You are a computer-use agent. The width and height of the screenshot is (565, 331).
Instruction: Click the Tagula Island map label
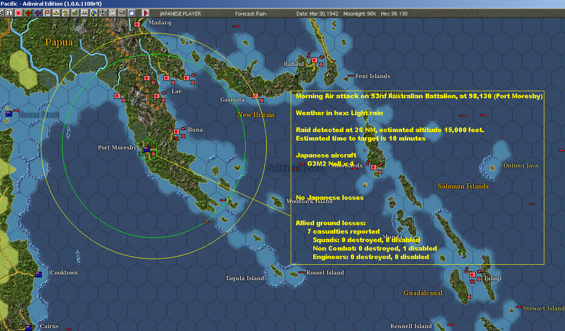tap(245, 278)
